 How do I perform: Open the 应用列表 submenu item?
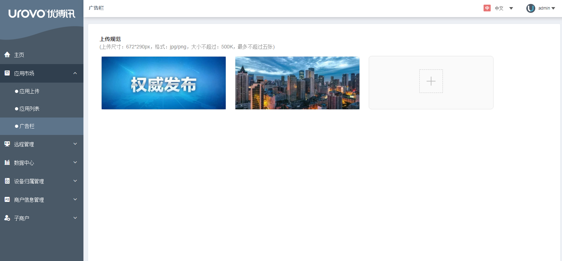[42, 109]
